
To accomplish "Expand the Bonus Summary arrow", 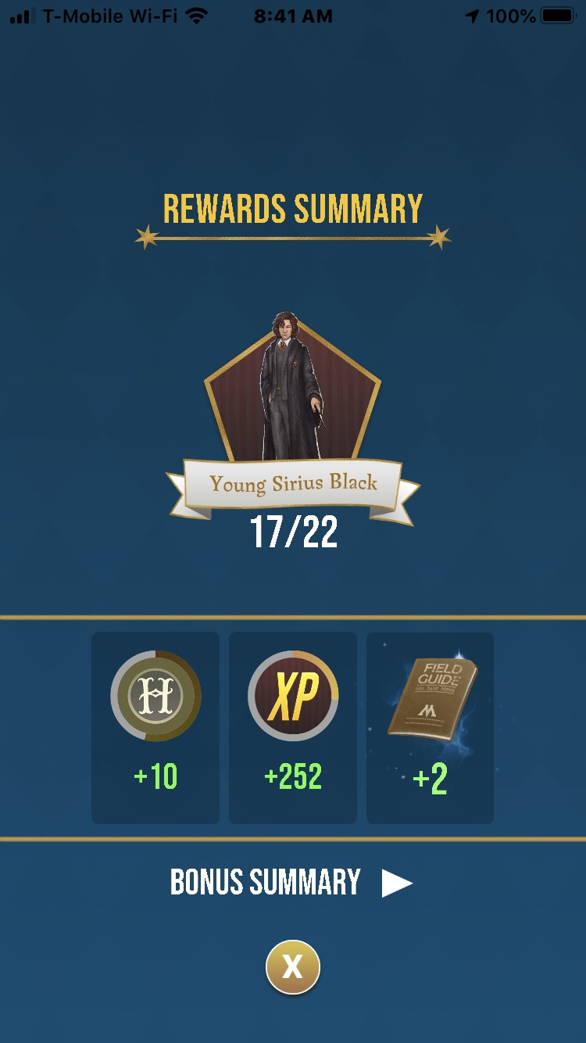I will (397, 883).
